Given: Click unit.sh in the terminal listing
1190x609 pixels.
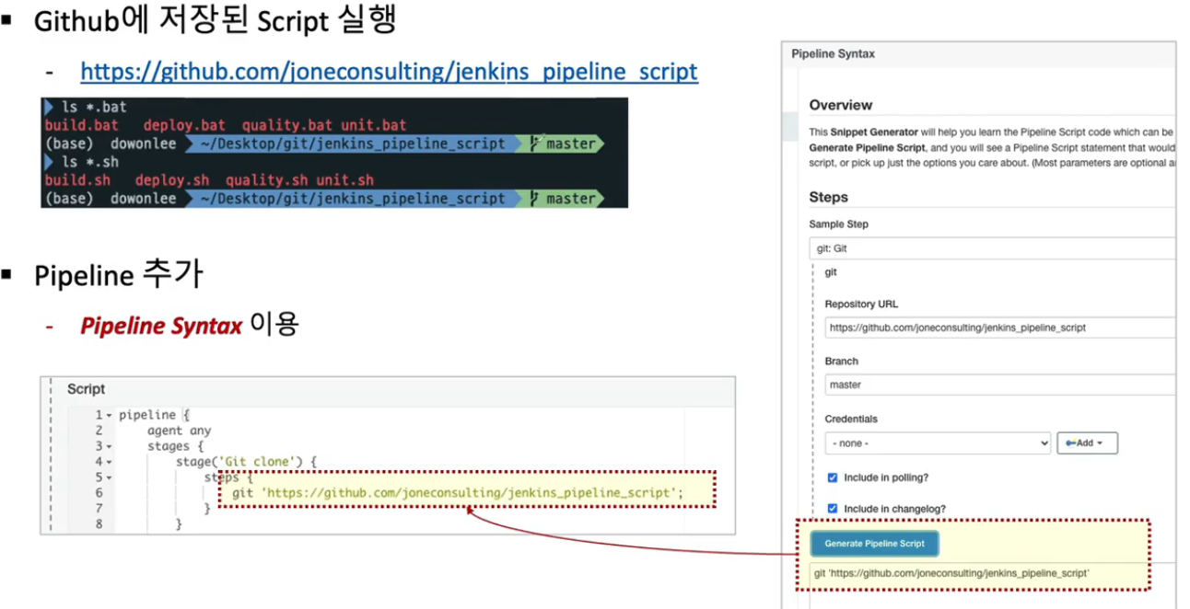Looking at the screenshot, I should coord(345,180).
